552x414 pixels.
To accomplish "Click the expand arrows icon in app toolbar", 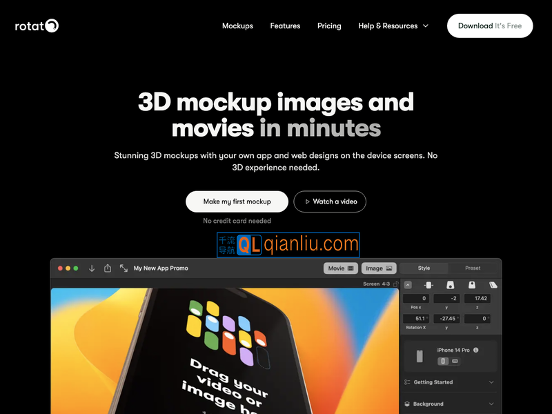I will (x=124, y=268).
